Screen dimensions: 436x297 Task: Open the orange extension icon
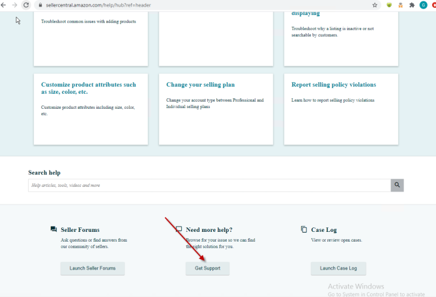pyautogui.click(x=400, y=5)
